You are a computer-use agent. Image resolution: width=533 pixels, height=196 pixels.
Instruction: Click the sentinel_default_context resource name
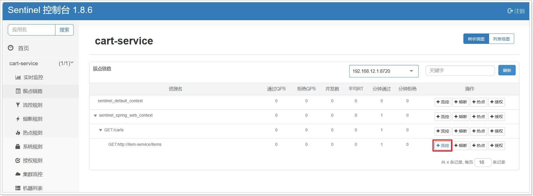pyautogui.click(x=120, y=101)
